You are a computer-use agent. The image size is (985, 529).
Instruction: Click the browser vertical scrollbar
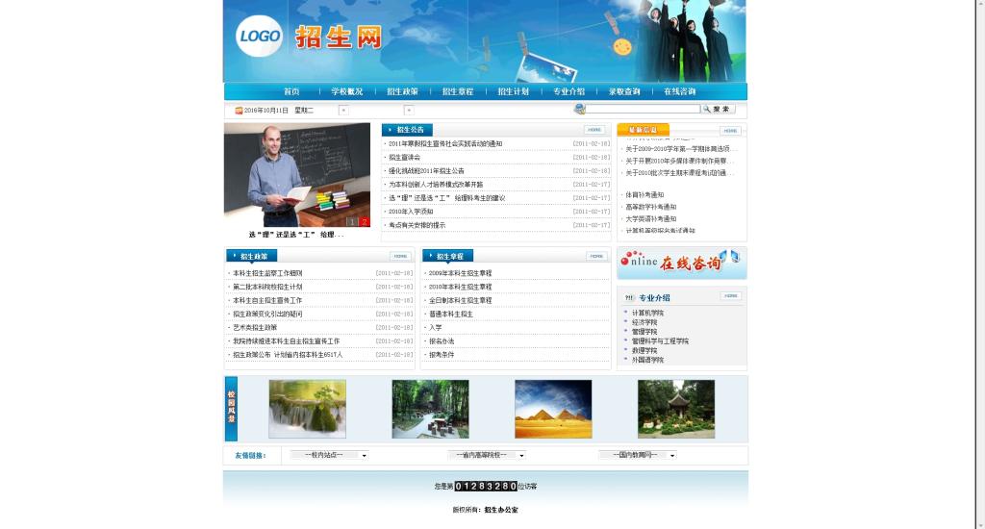980,264
